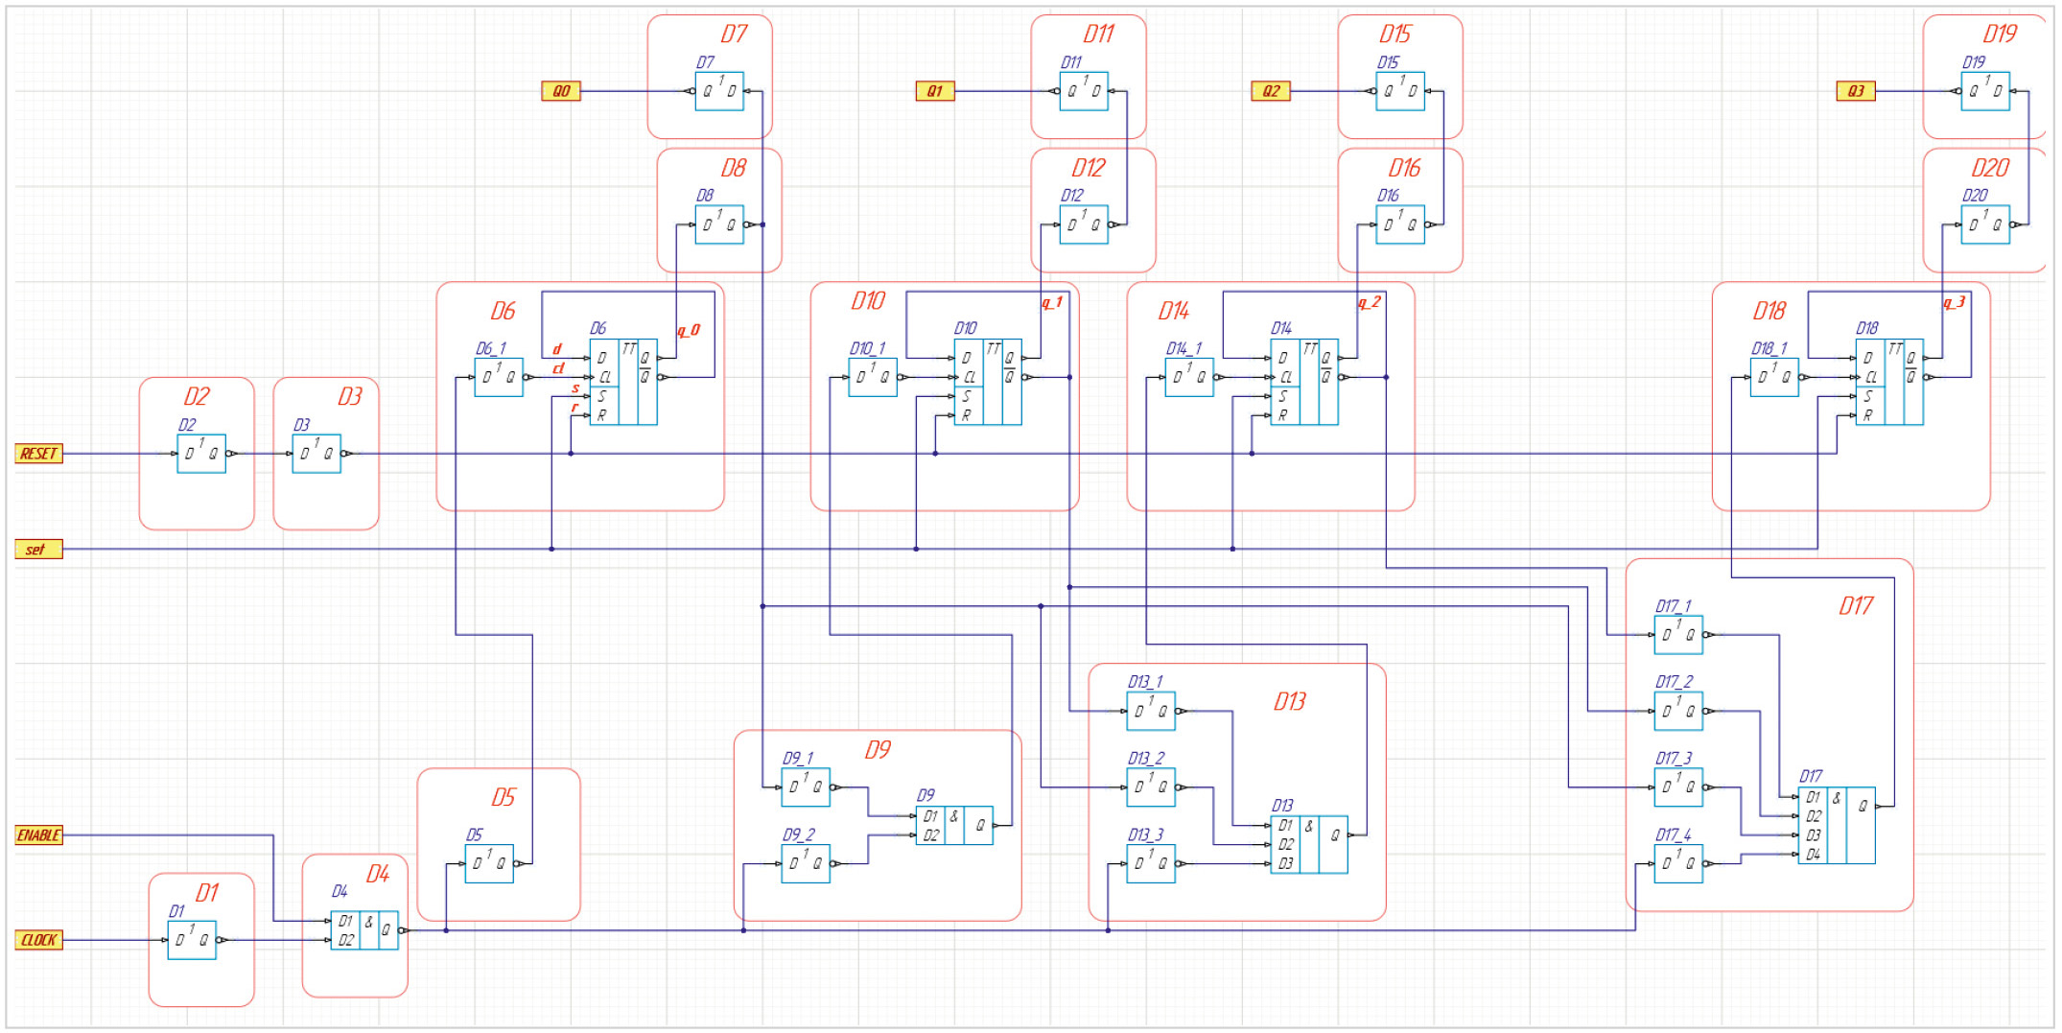Select the D14_1 inverter element
This screenshot has height=1033, width=2062.
click(1189, 377)
